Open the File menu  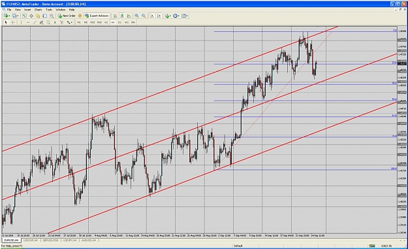click(9, 10)
